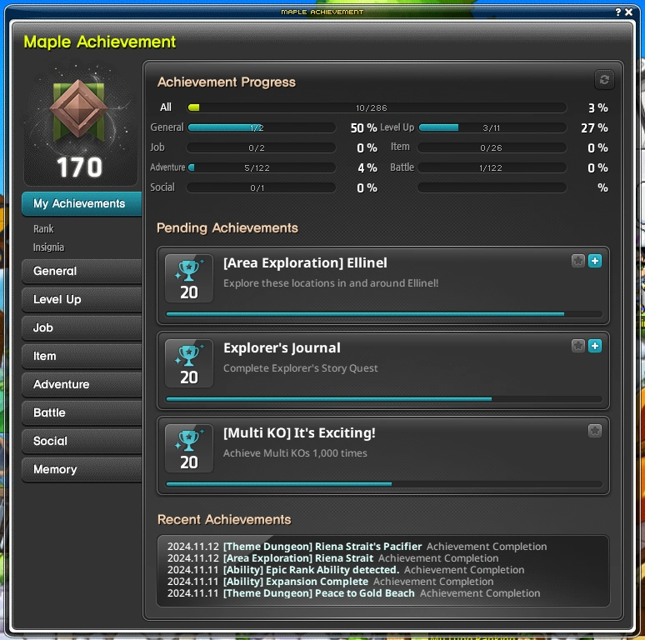The width and height of the screenshot is (645, 640).
Task: Switch to the General category
Action: click(x=82, y=271)
